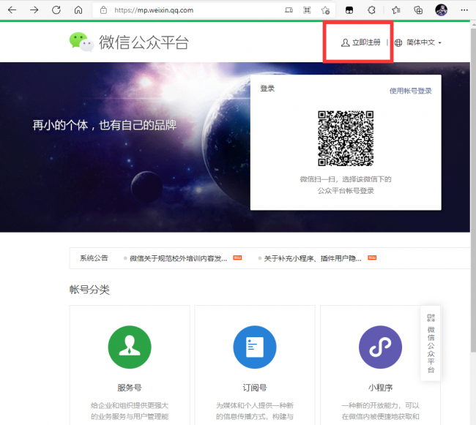Click the 订阅号 description text
The image size is (476, 425).
pyautogui.click(x=255, y=411)
